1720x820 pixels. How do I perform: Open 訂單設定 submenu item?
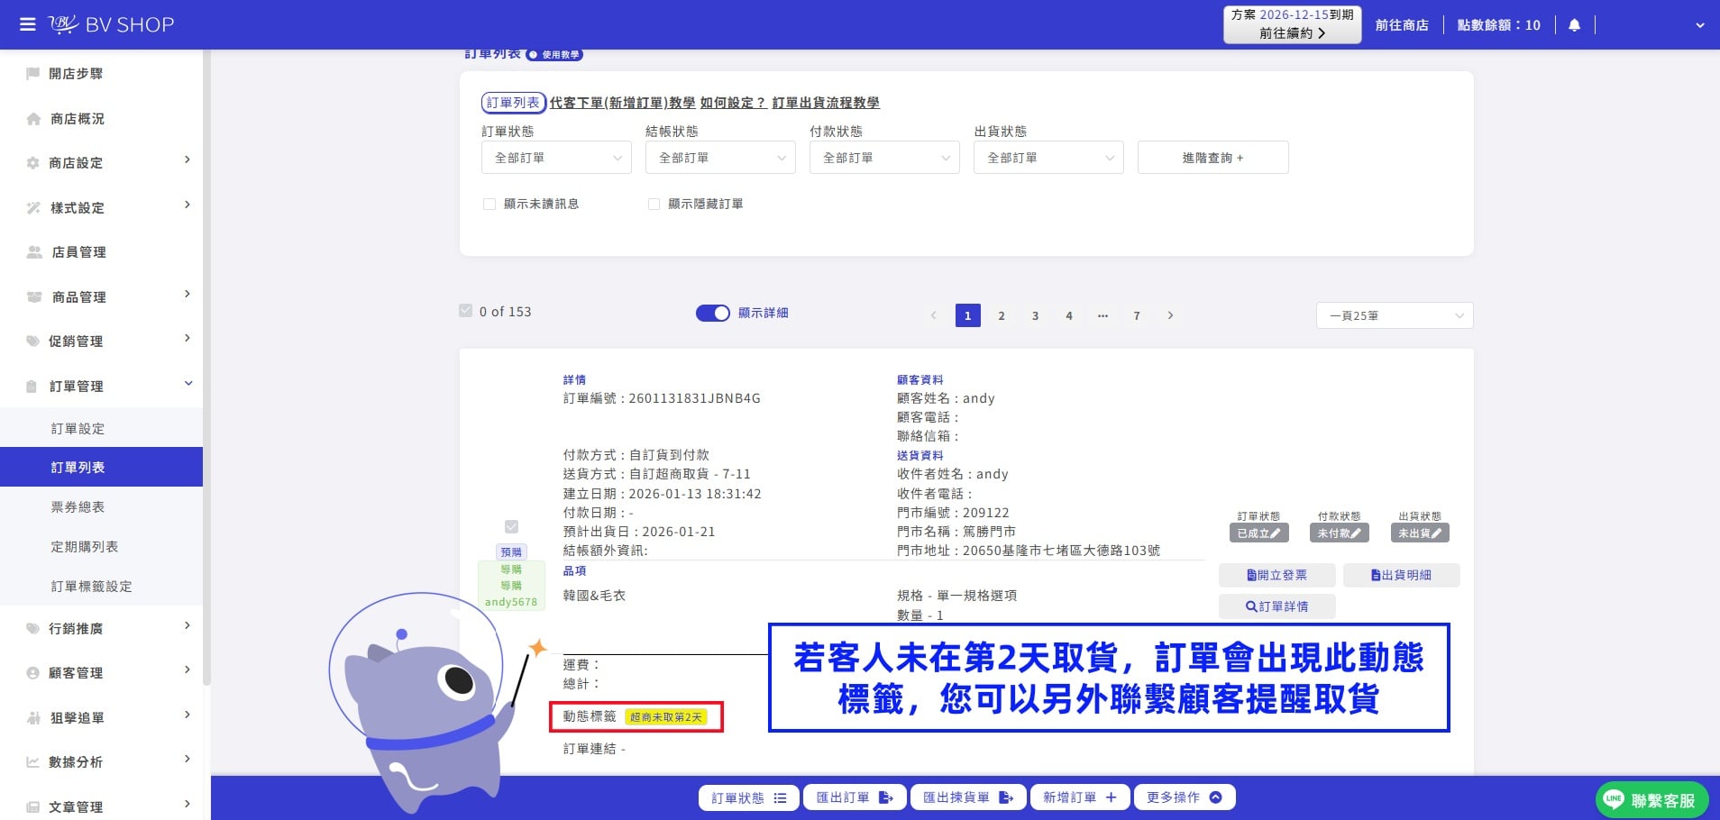[101, 428]
